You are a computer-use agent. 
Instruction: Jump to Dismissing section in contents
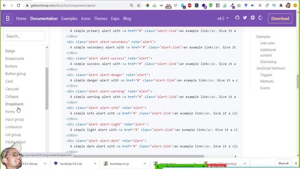tap(268, 61)
